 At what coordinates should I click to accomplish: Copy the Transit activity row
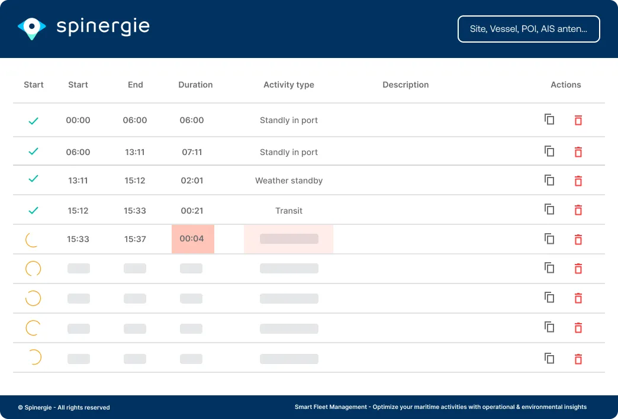(x=549, y=209)
